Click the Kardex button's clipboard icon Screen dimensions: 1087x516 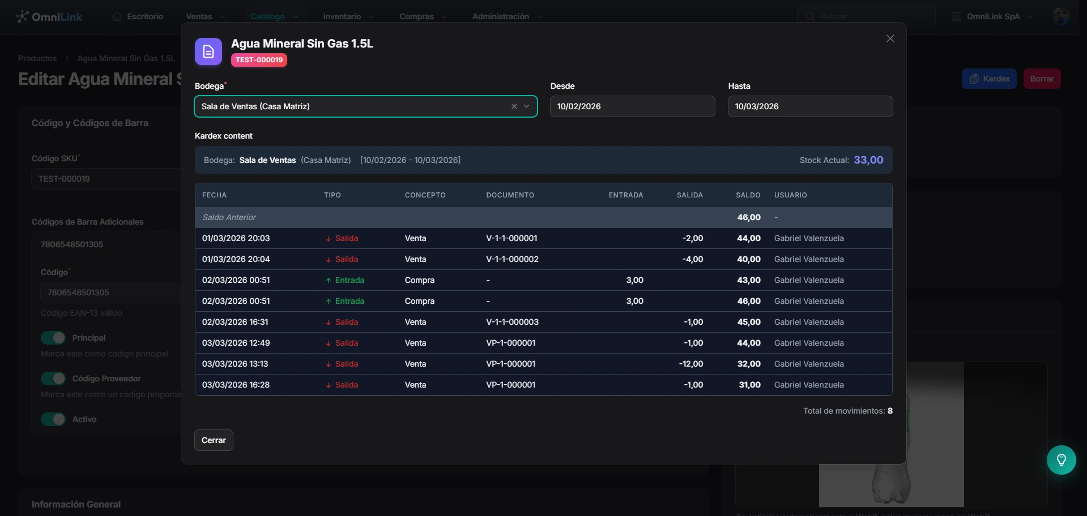tap(974, 79)
